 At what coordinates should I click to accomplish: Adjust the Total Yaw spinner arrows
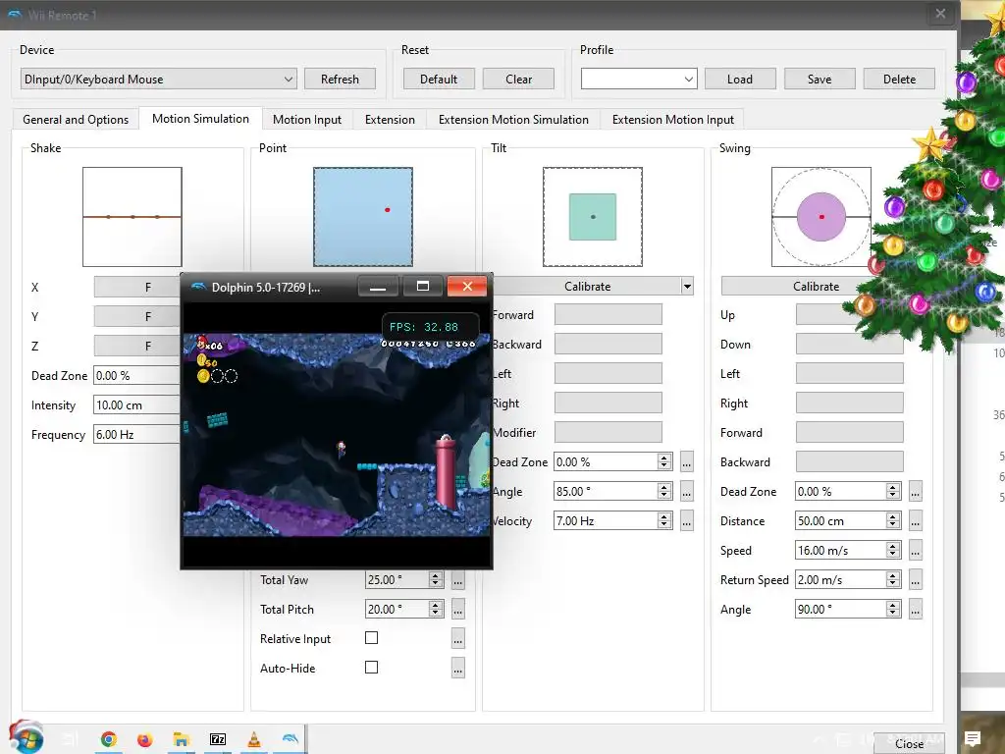pos(436,579)
